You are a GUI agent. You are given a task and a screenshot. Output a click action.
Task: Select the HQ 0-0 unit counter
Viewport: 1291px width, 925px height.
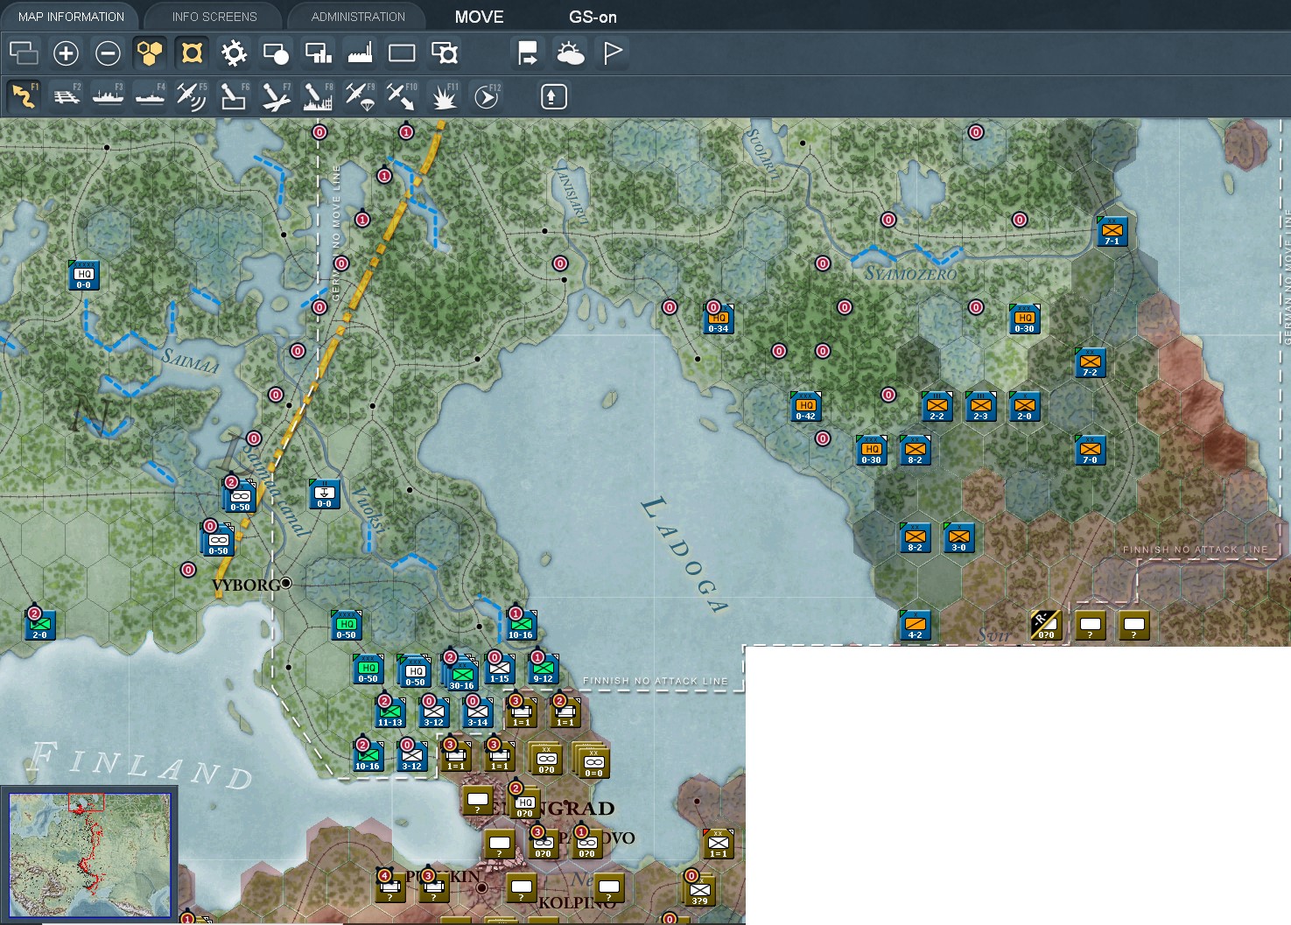click(x=84, y=276)
